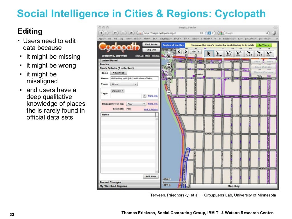The height and width of the screenshot is (219, 292).
Task: Select the new block tool (arrow with zigzag line)
Action: (x=229, y=54)
